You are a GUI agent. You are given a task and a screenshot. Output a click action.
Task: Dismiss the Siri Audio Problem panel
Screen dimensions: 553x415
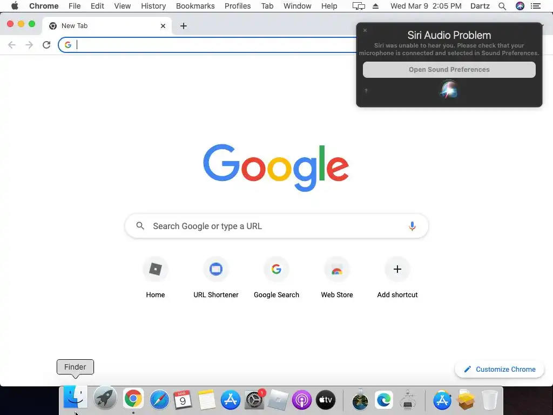pyautogui.click(x=365, y=30)
